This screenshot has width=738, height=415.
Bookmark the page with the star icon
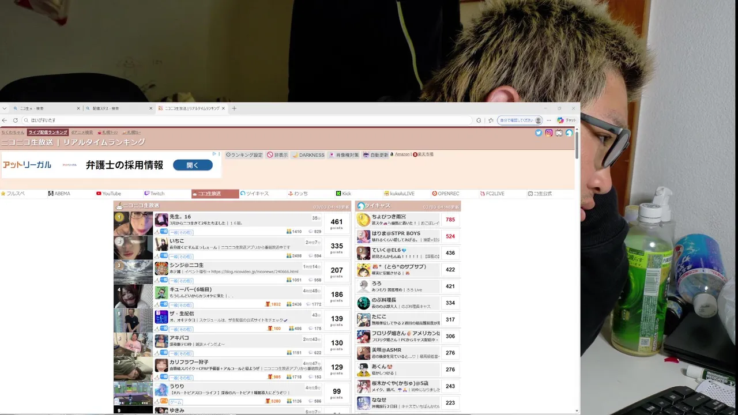pyautogui.click(x=491, y=120)
